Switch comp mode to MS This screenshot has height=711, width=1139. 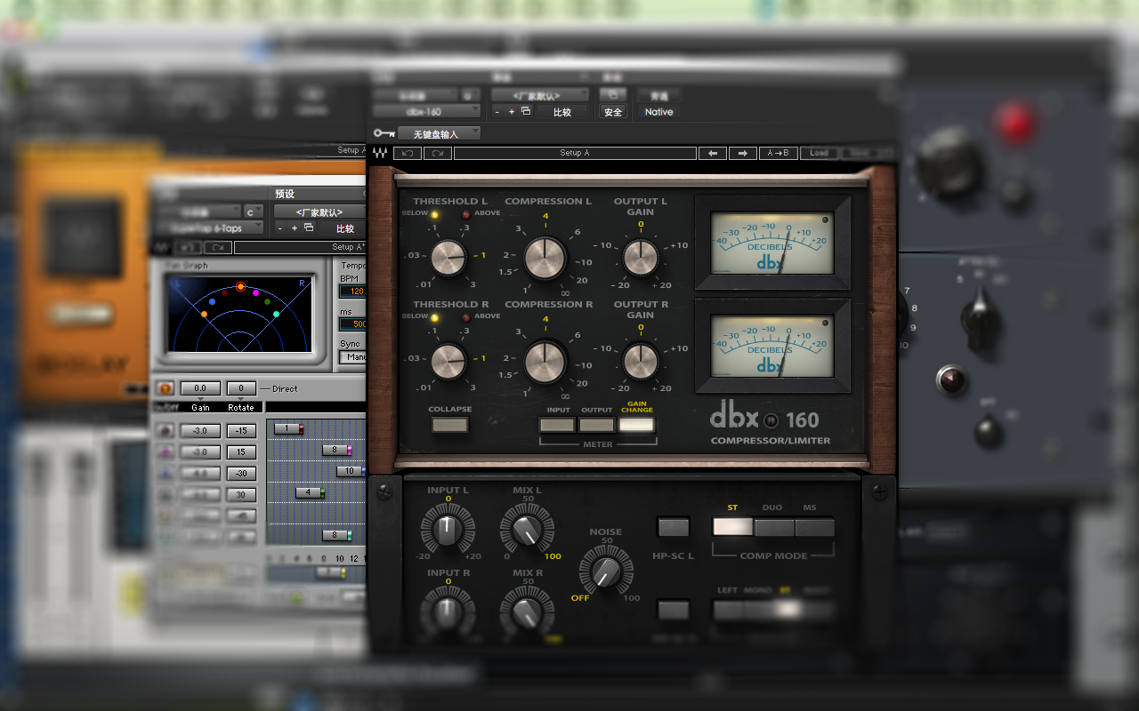point(813,527)
